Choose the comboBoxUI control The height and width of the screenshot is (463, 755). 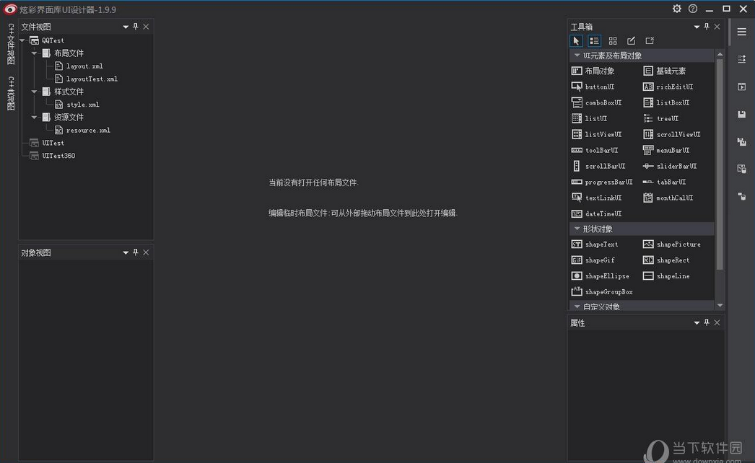pyautogui.click(x=597, y=103)
